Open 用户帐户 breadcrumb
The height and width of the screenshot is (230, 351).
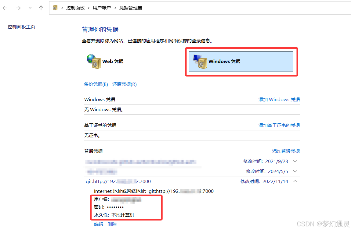(102, 8)
